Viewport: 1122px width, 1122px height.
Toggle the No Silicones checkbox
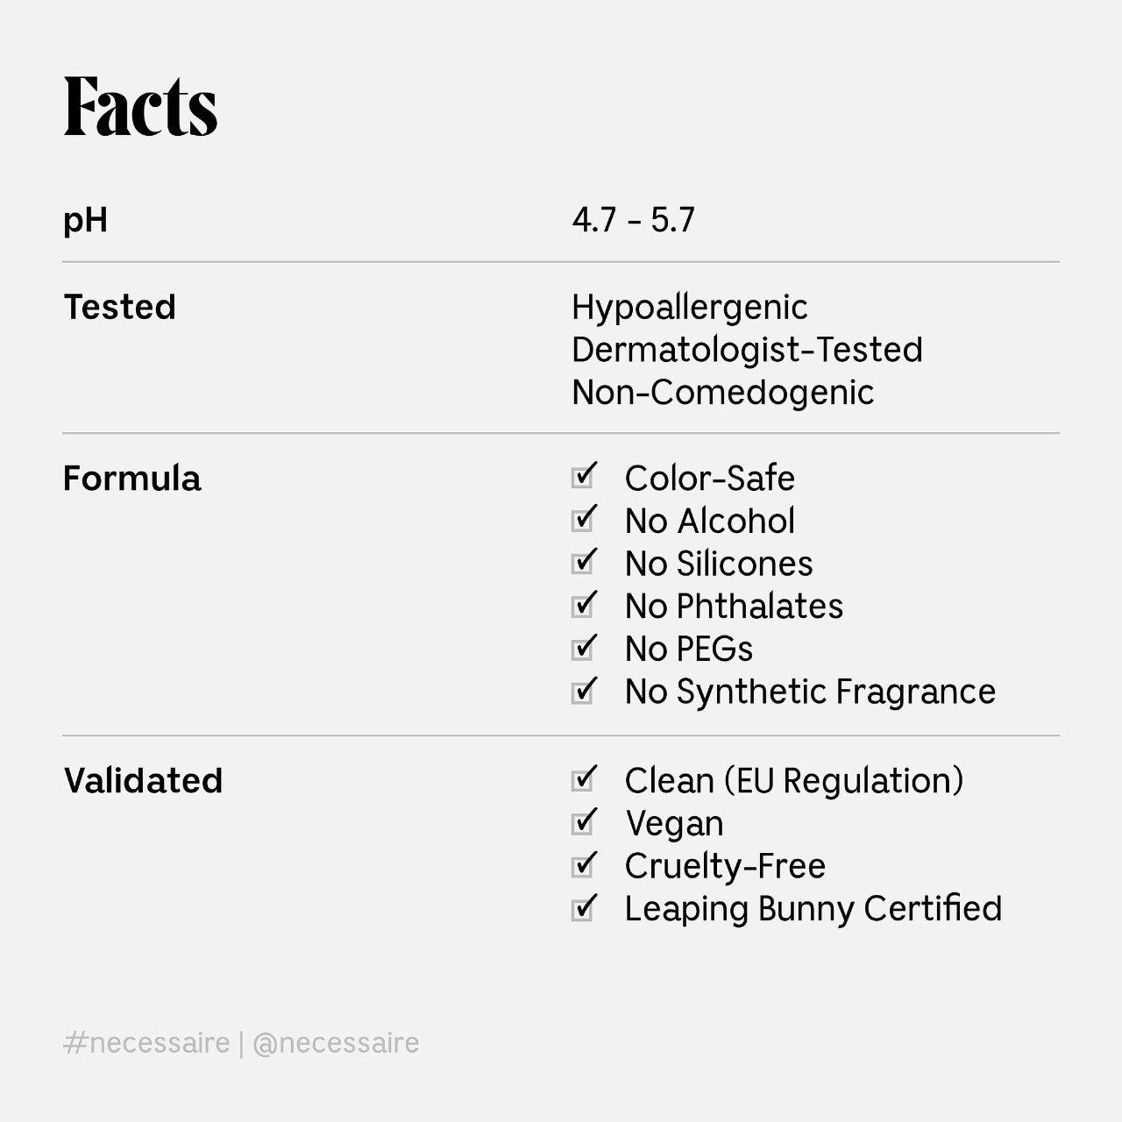pos(583,563)
